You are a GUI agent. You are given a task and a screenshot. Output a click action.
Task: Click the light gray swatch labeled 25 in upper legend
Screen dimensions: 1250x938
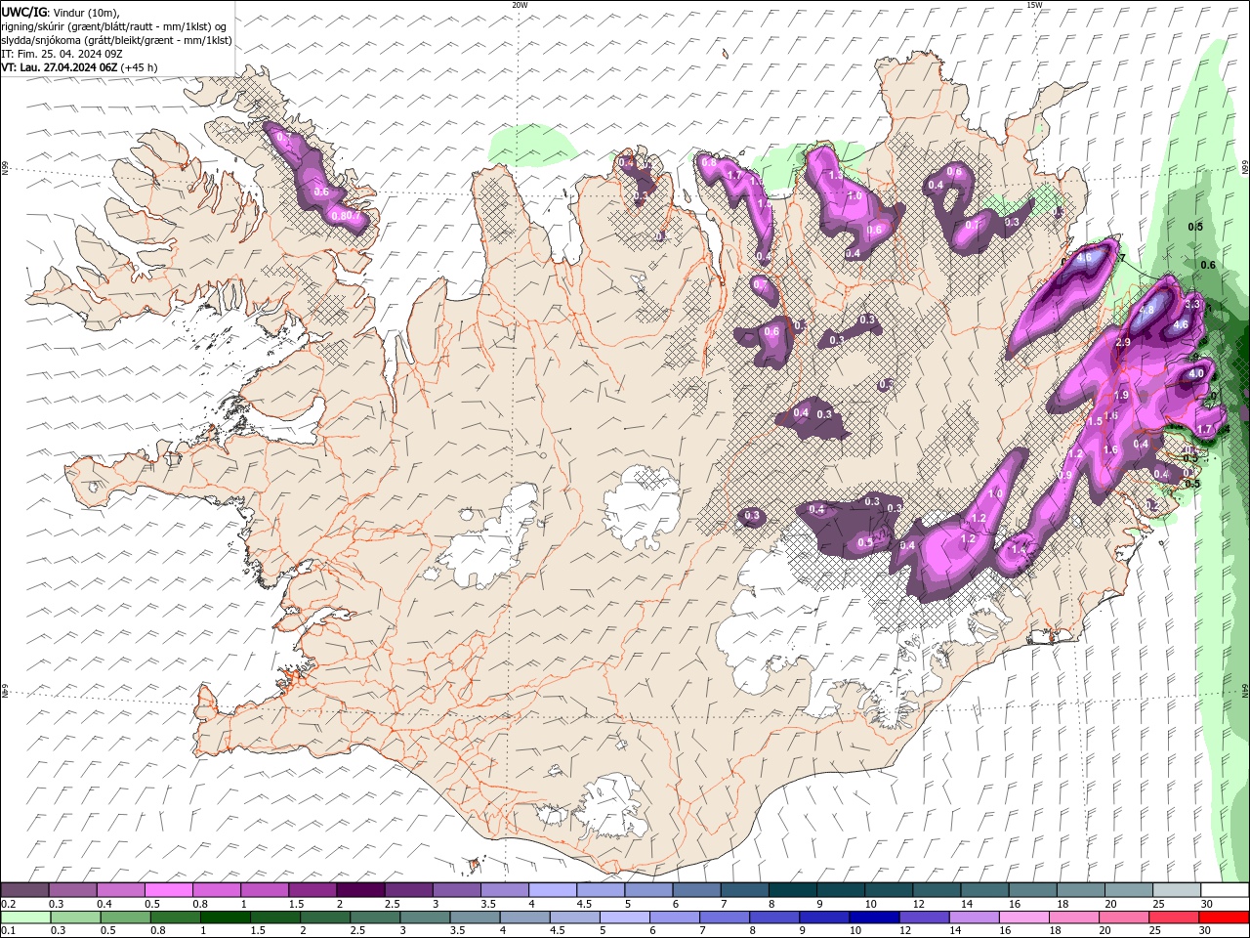[x=1177, y=890]
